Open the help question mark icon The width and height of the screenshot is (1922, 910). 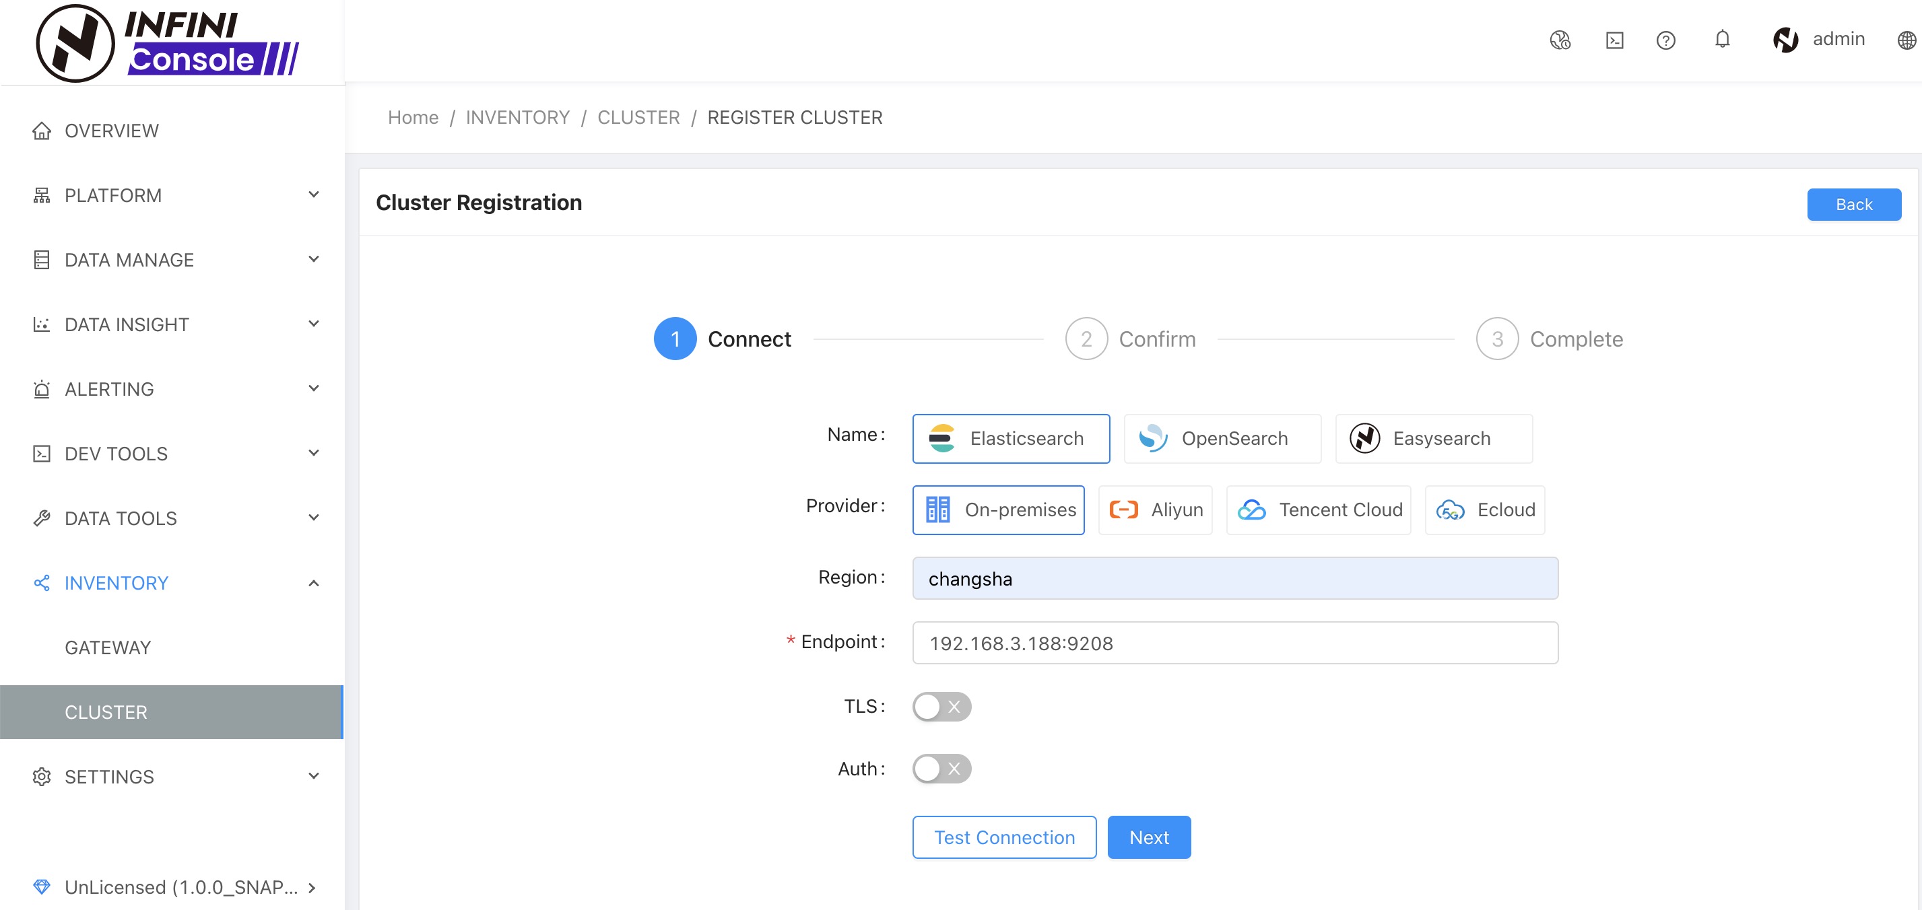coord(1665,40)
